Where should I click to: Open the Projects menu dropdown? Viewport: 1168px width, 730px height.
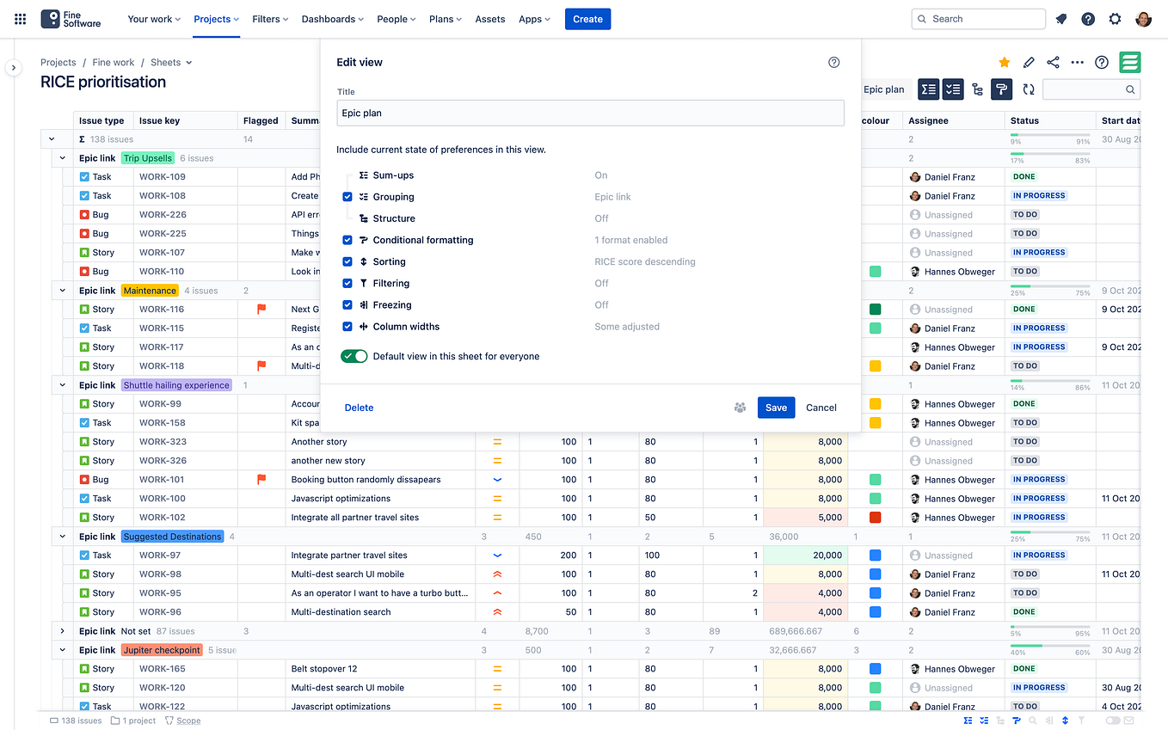[215, 18]
